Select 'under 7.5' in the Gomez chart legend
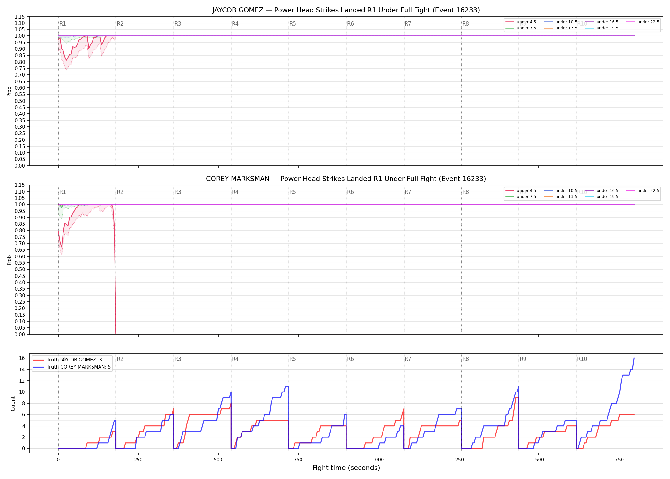Viewport: 670px width, 479px height. click(521, 28)
